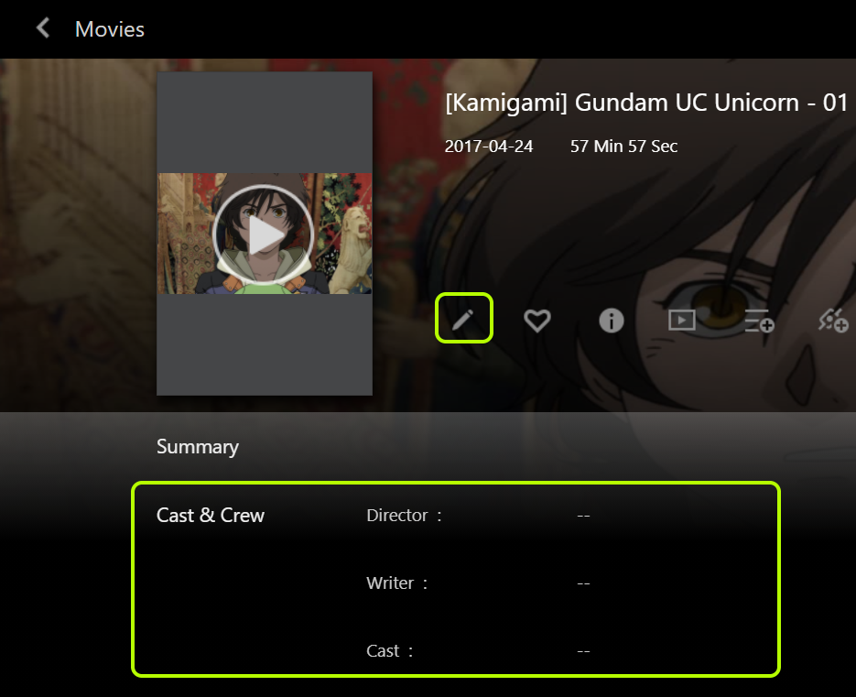Open video info via the info icon
The height and width of the screenshot is (697, 856).
611,321
